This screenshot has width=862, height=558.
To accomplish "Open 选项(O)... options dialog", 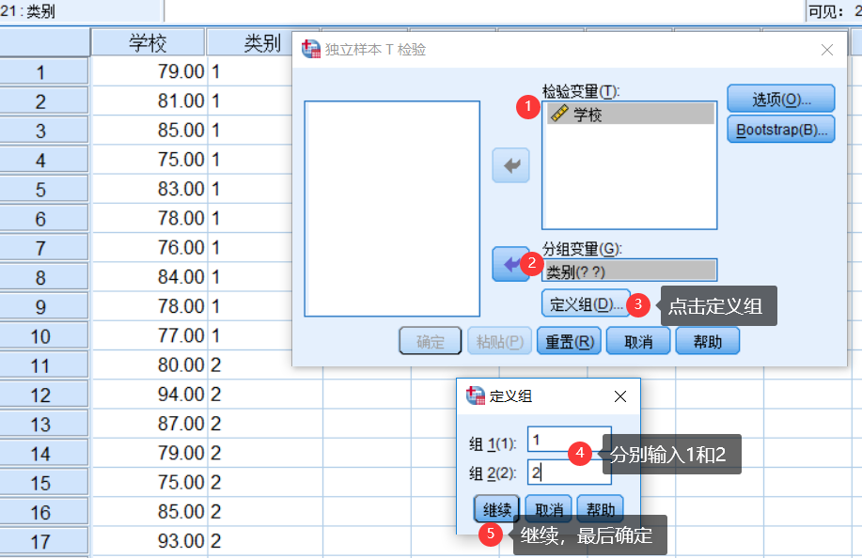I will pos(780,99).
